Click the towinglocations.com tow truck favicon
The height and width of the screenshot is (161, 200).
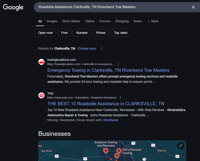tap(41, 62)
